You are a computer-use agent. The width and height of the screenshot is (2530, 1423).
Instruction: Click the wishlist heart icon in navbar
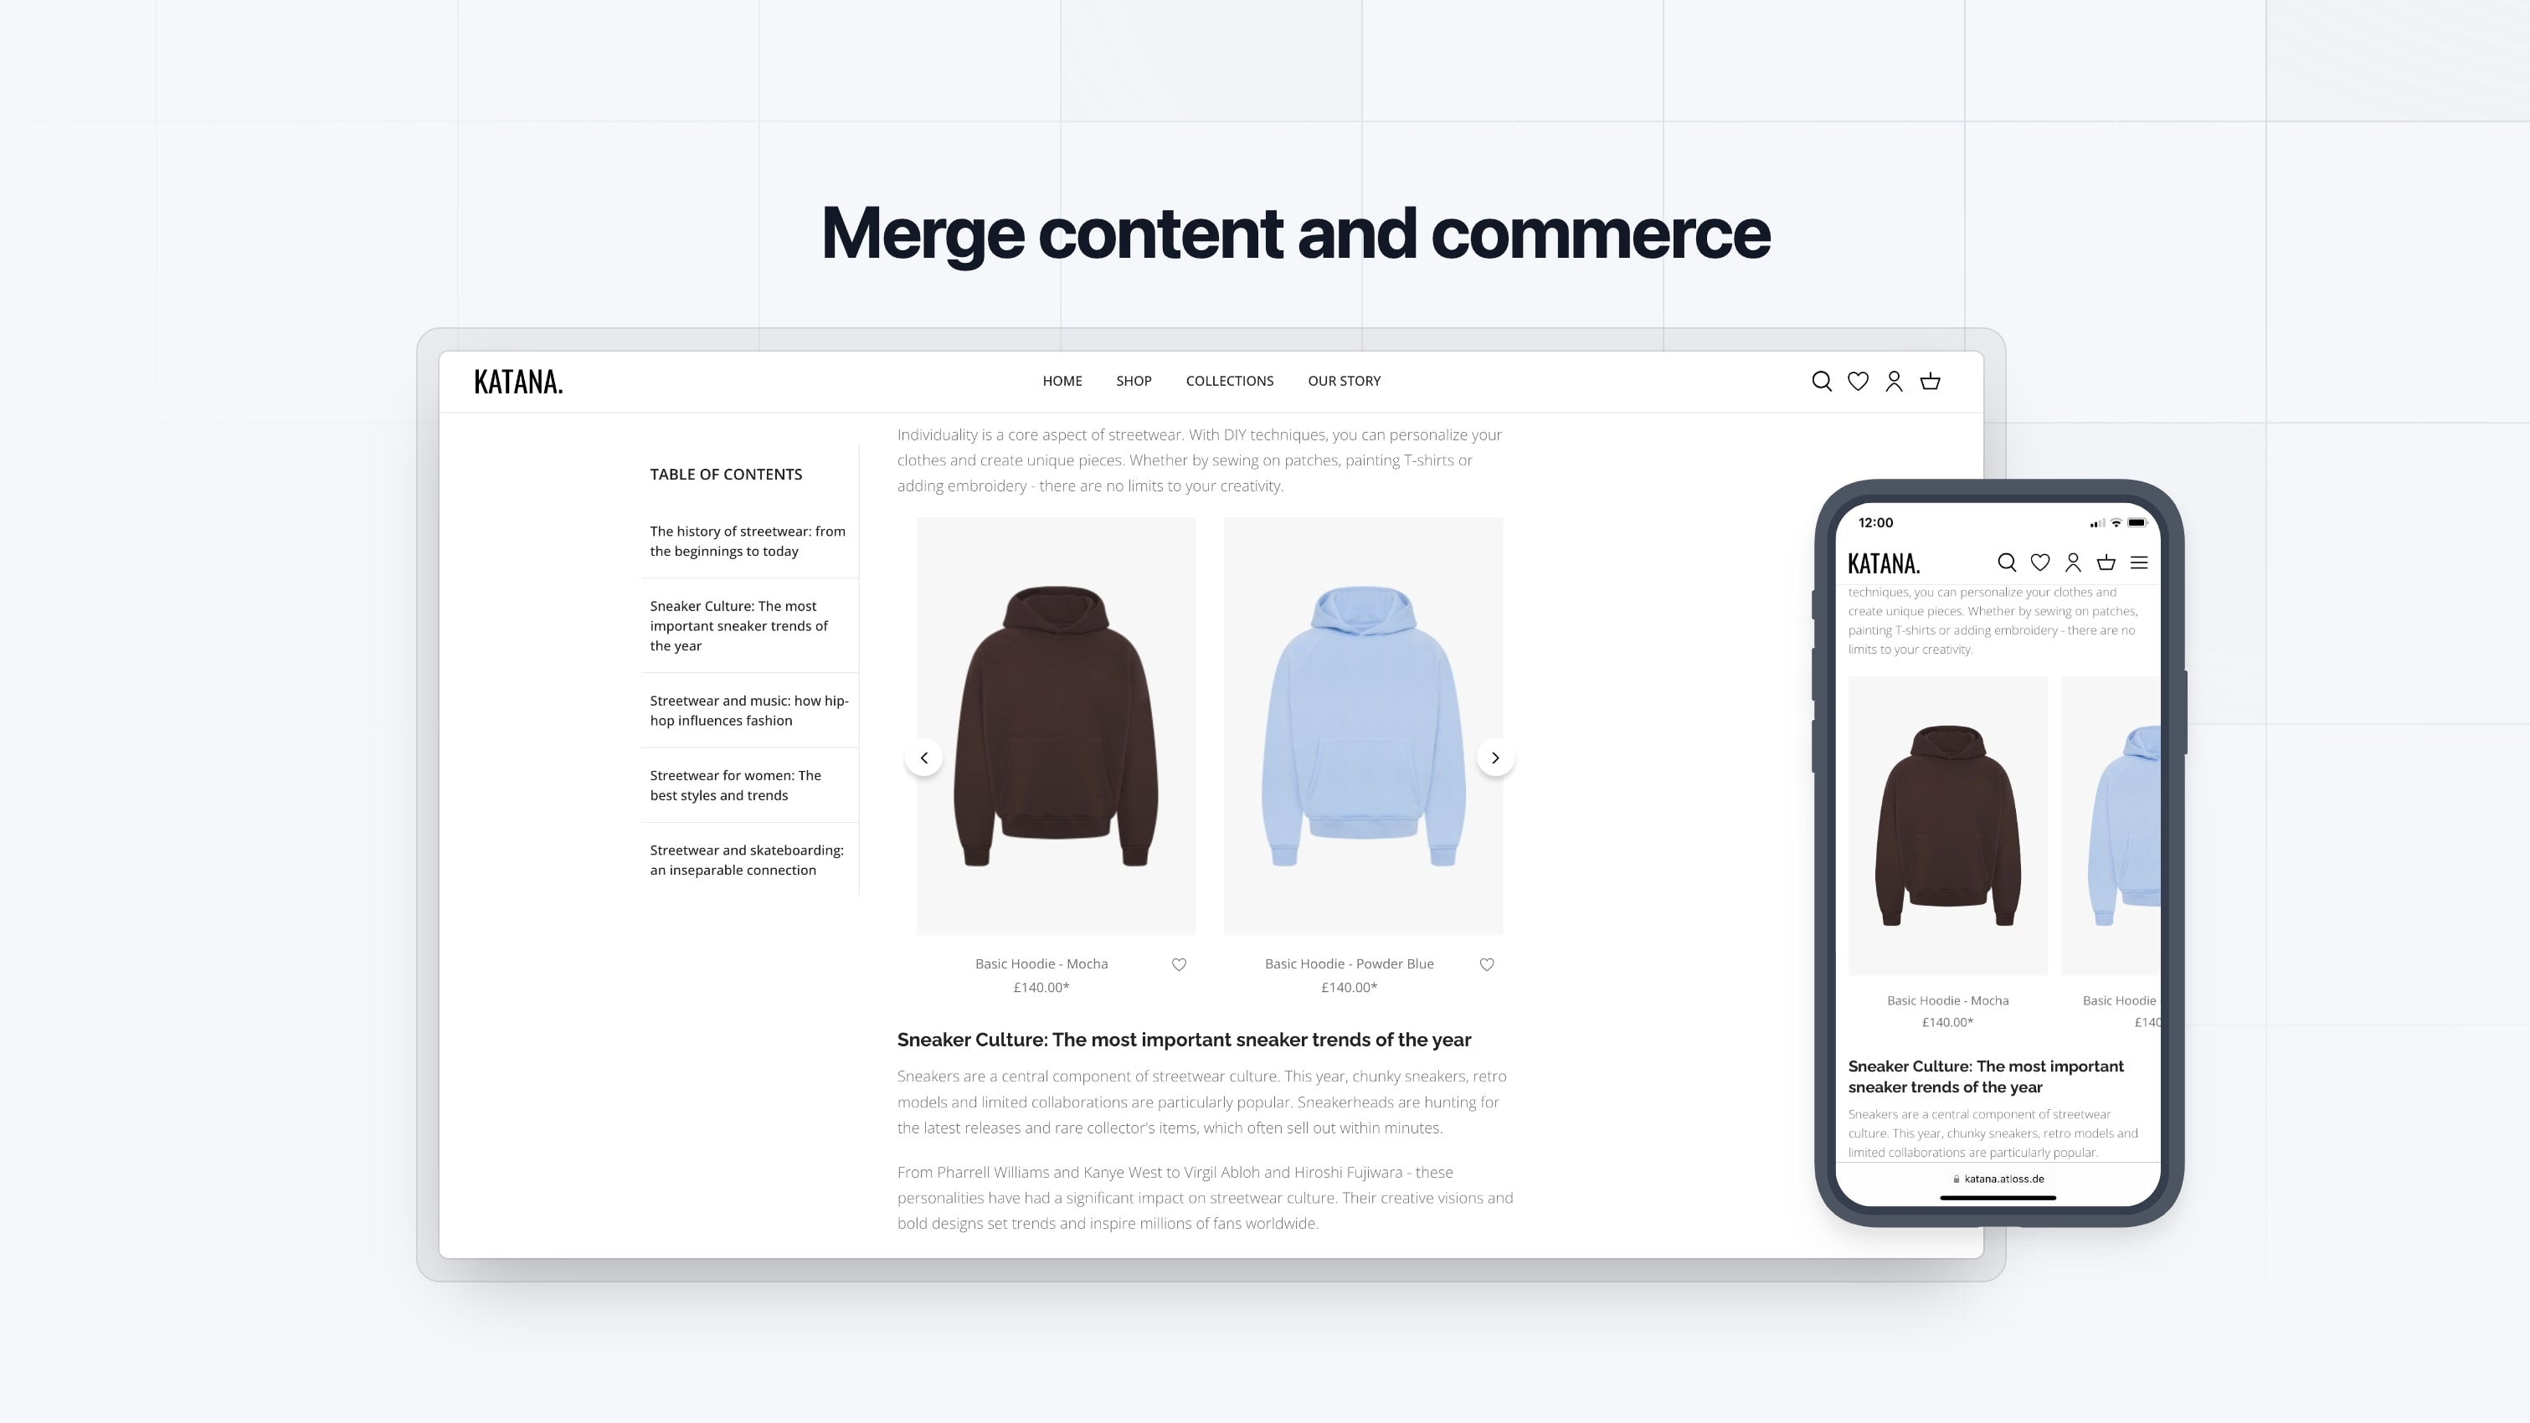click(1858, 381)
